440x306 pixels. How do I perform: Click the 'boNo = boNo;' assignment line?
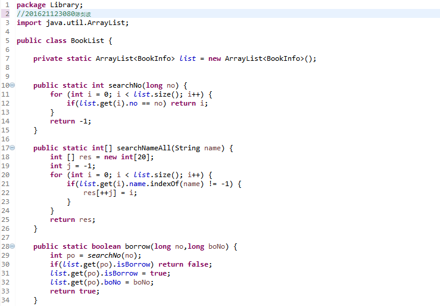tap(102, 282)
